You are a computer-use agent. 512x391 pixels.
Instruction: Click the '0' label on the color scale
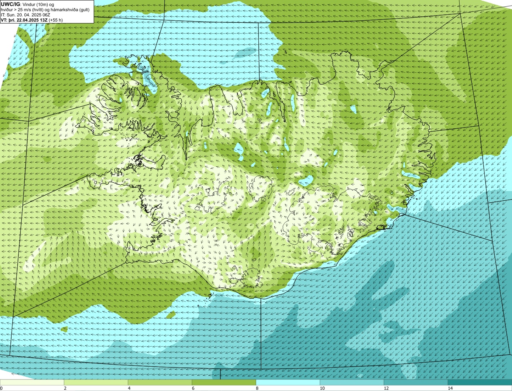click(x=2, y=388)
